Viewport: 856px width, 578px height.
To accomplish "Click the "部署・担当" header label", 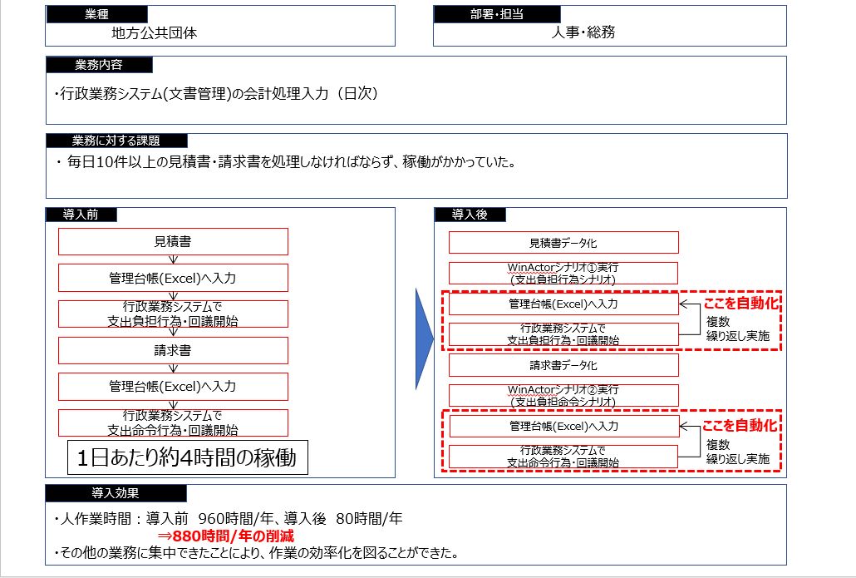I will click(497, 14).
